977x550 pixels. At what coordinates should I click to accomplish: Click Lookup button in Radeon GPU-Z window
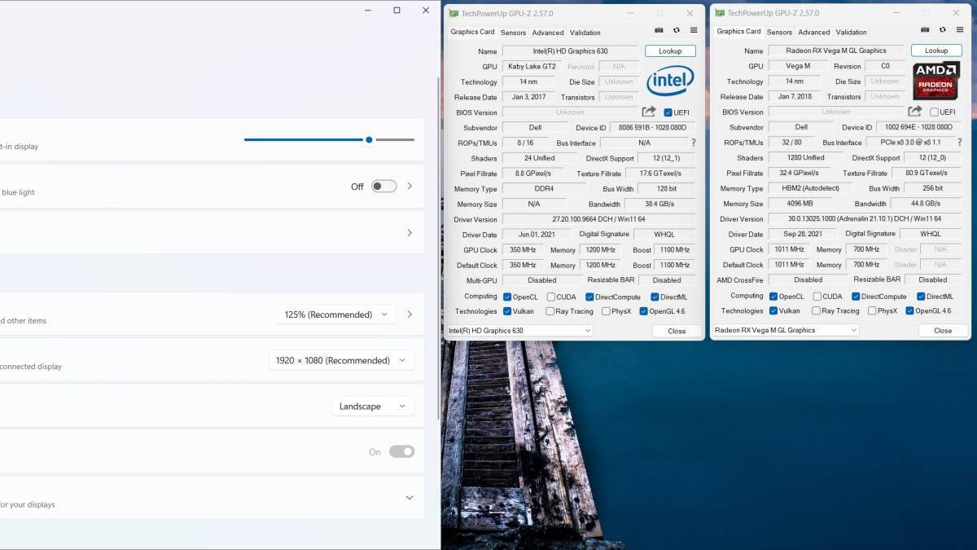pos(936,50)
